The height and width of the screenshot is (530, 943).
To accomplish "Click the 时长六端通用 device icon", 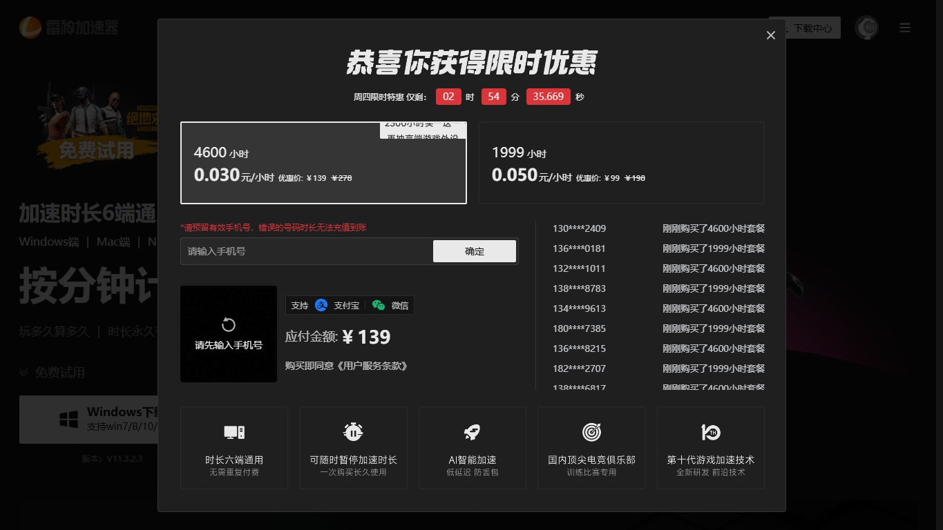I will pyautogui.click(x=234, y=433).
